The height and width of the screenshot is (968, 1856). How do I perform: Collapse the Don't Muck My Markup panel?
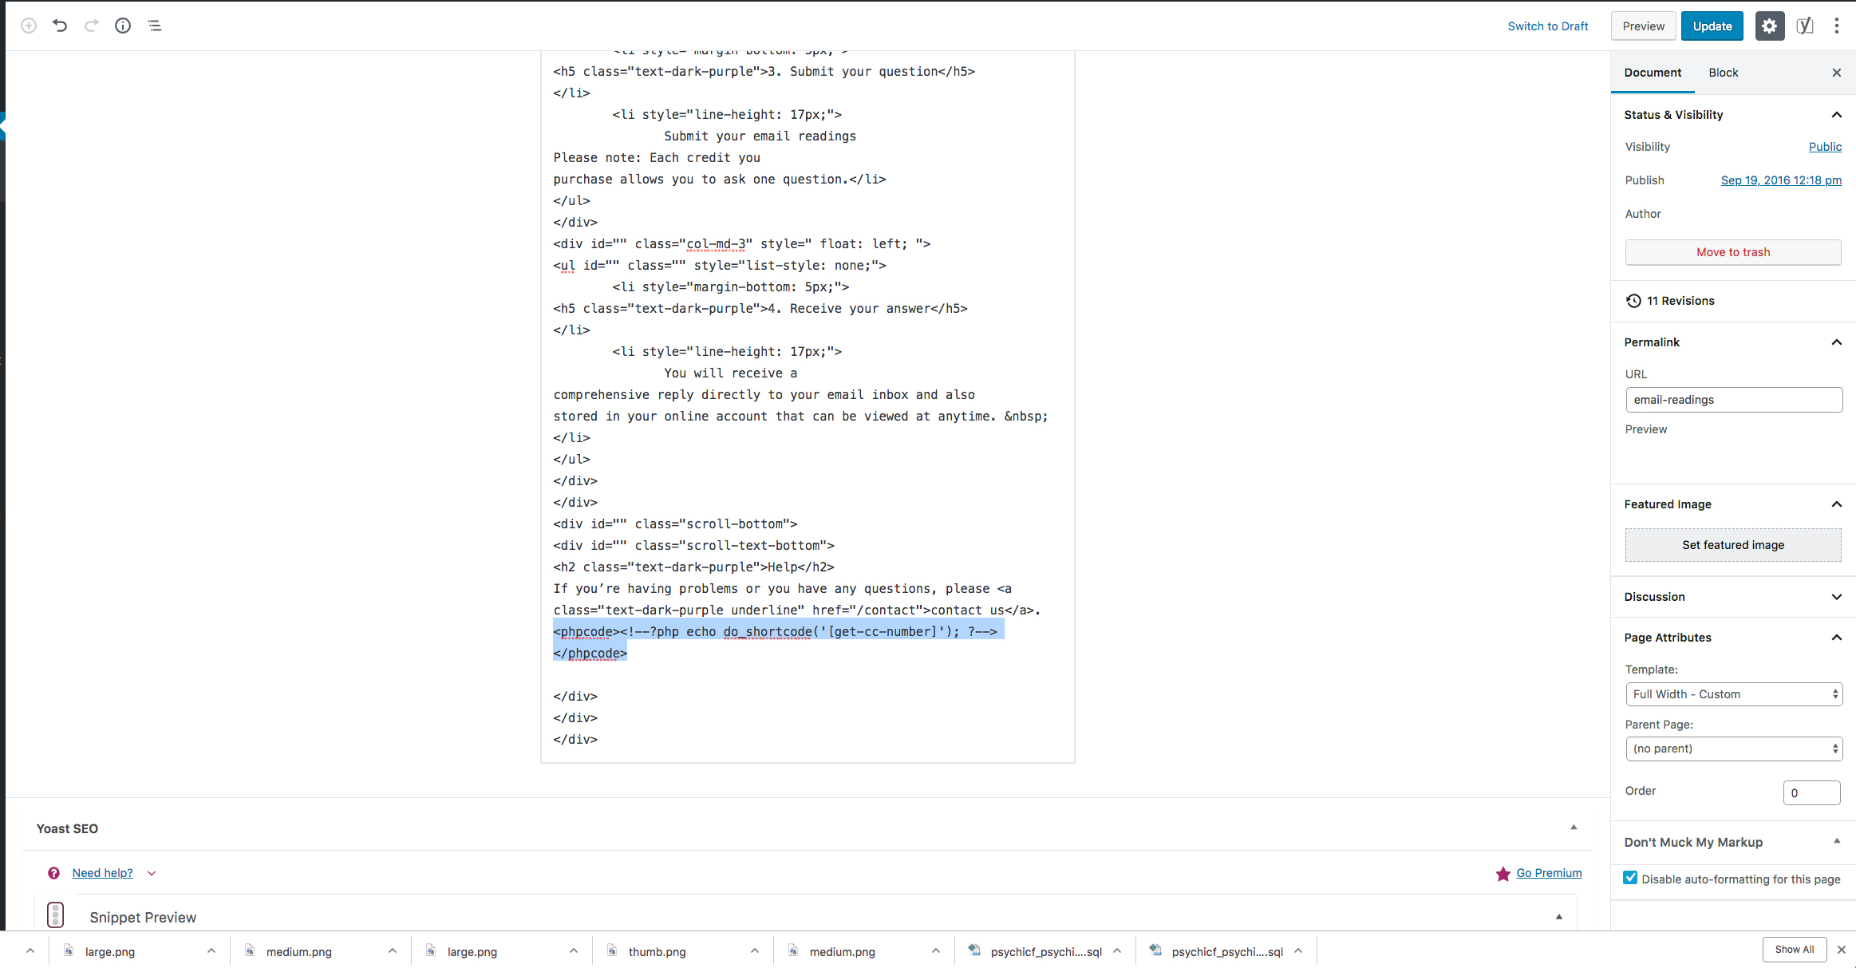1837,841
